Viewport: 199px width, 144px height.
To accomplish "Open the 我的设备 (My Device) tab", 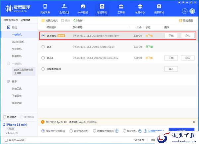I will tap(45, 9).
